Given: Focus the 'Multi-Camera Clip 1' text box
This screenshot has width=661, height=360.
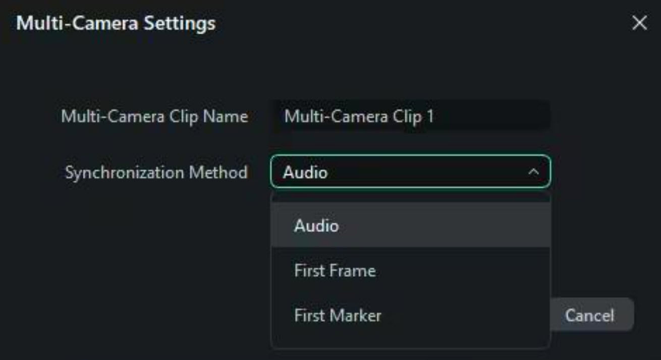Looking at the screenshot, I should (410, 117).
